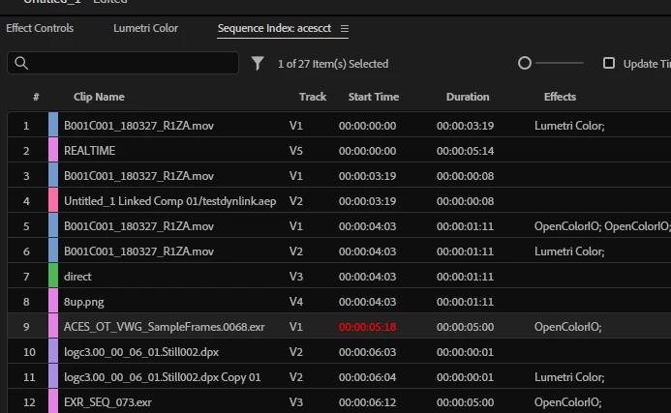Viewport: 671px width, 413px height.
Task: Click the V5 track cell of REALTIME
Action: 295,151
